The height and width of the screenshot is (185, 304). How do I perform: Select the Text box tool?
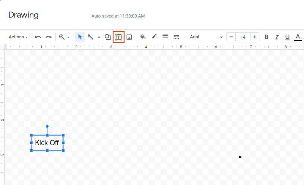click(x=119, y=37)
